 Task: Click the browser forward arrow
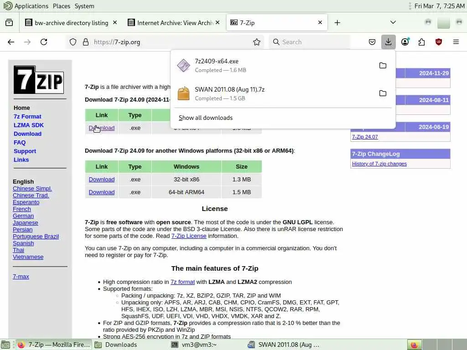[27, 42]
